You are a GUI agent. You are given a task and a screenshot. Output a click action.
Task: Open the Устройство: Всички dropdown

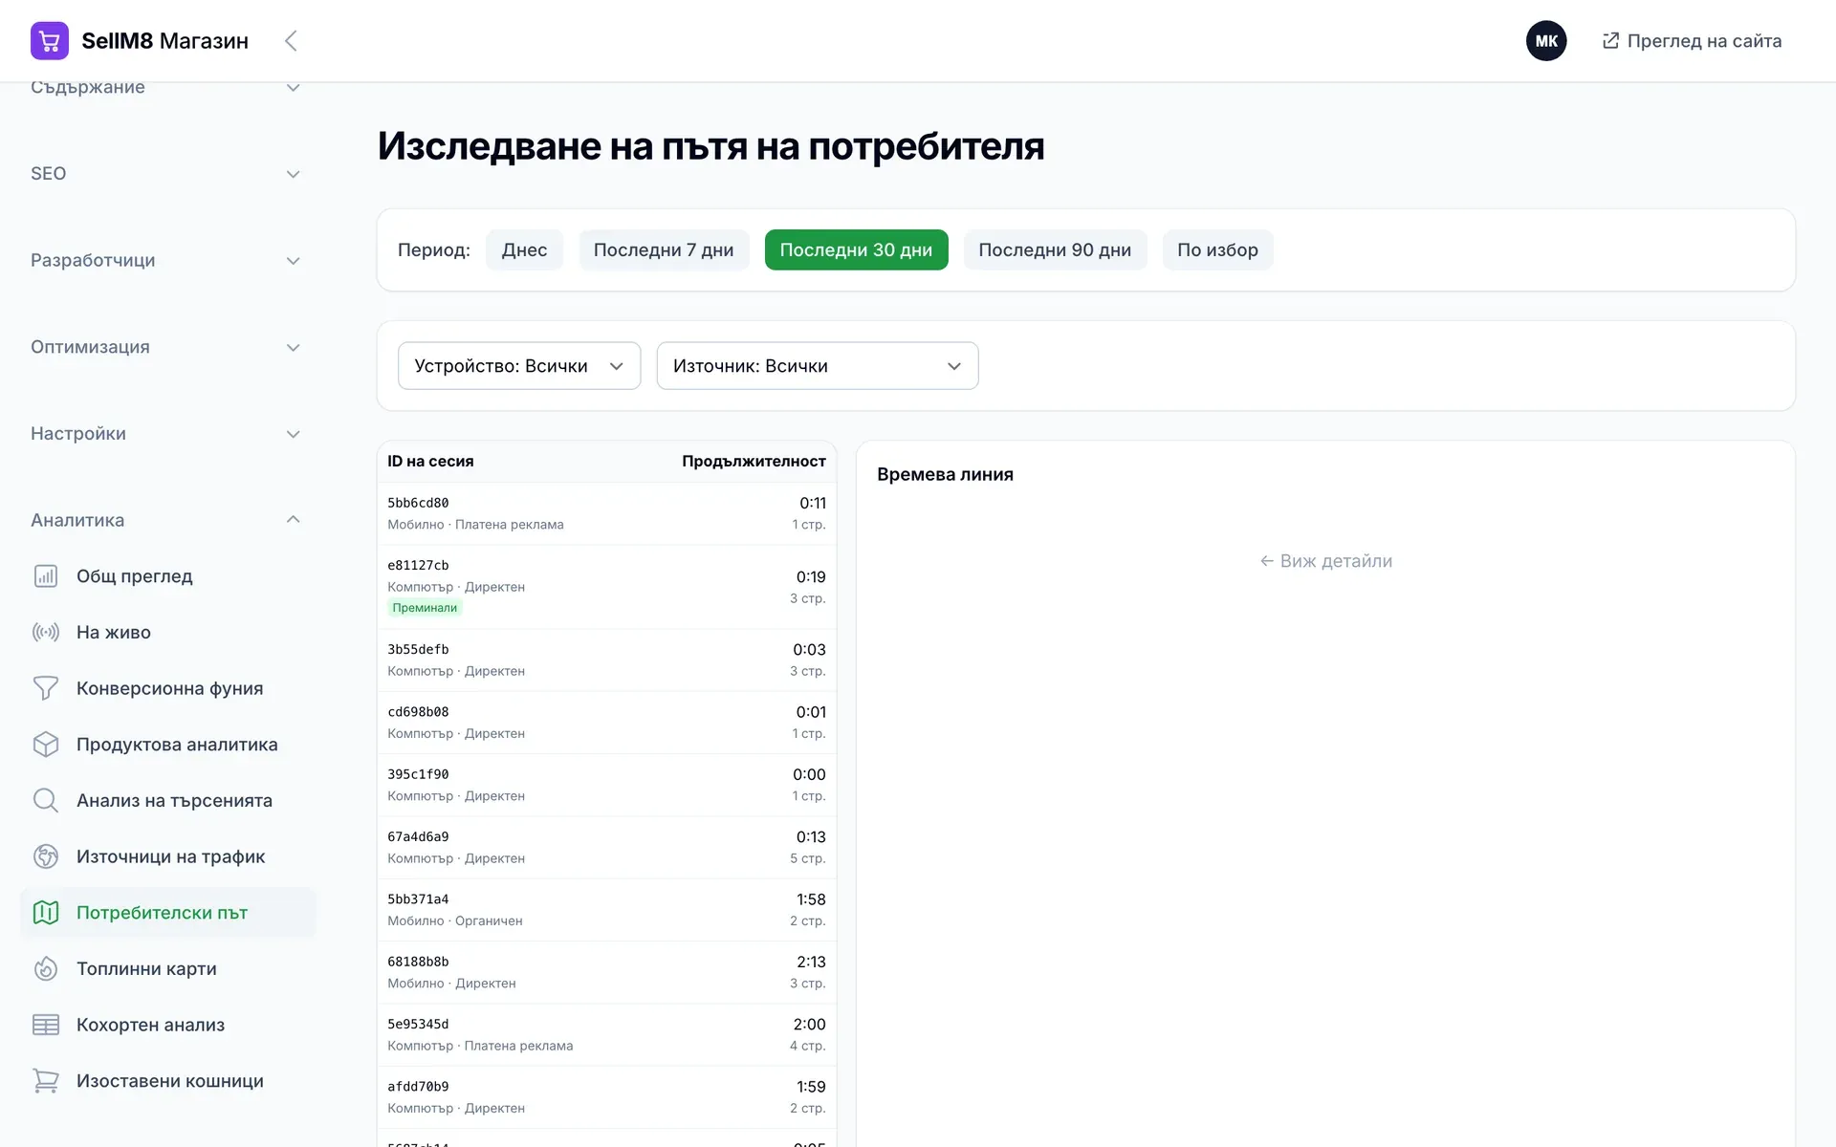coord(519,366)
